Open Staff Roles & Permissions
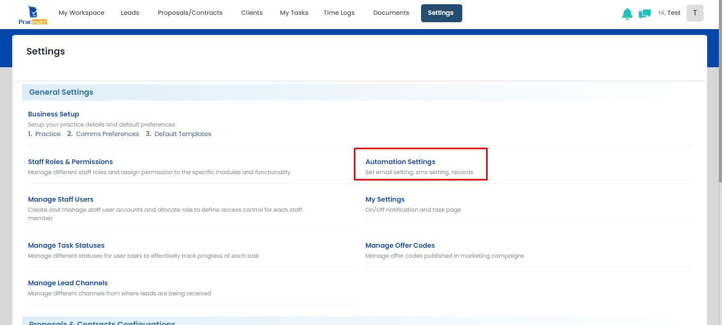Image resolution: width=722 pixels, height=325 pixels. (70, 161)
